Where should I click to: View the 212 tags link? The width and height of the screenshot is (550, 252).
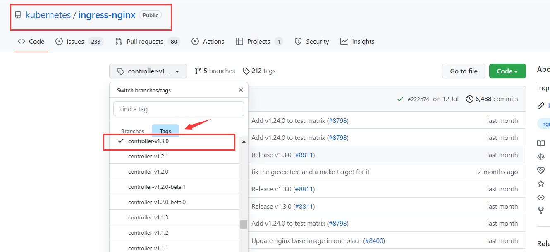259,71
